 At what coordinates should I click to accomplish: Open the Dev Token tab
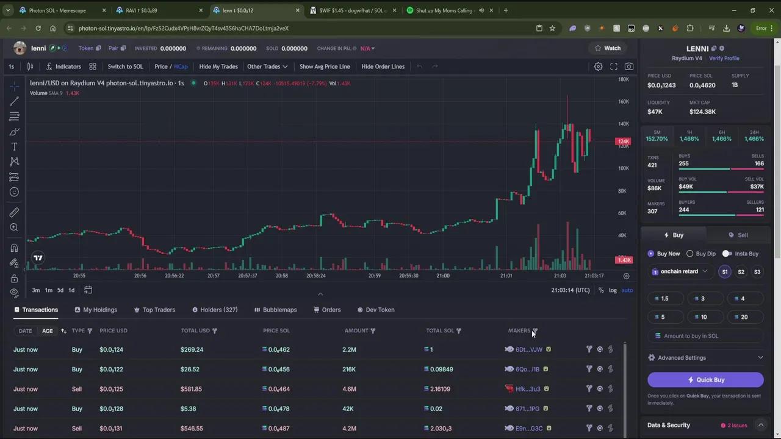click(376, 310)
